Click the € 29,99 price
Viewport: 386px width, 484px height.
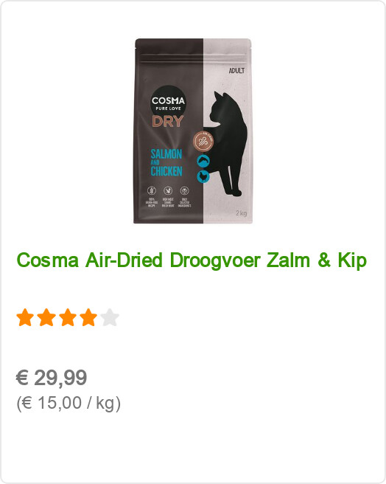pos(52,378)
